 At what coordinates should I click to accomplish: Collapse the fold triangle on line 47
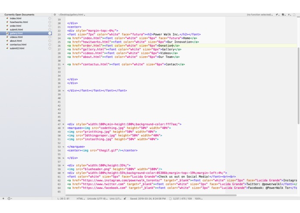click(63, 124)
